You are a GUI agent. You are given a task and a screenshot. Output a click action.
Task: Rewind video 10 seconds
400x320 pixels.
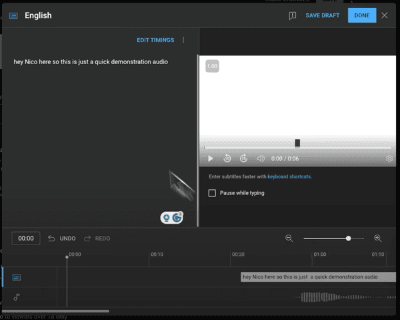pos(227,158)
